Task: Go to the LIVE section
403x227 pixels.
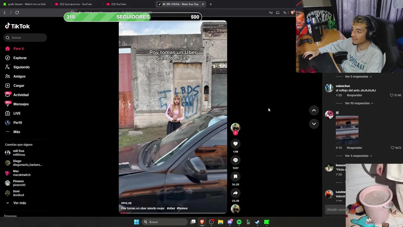Action: tap(17, 113)
